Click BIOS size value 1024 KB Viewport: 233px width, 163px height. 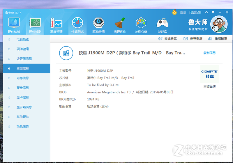pos(93,99)
